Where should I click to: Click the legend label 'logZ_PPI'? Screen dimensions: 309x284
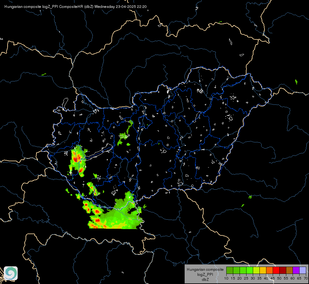tap(205, 275)
